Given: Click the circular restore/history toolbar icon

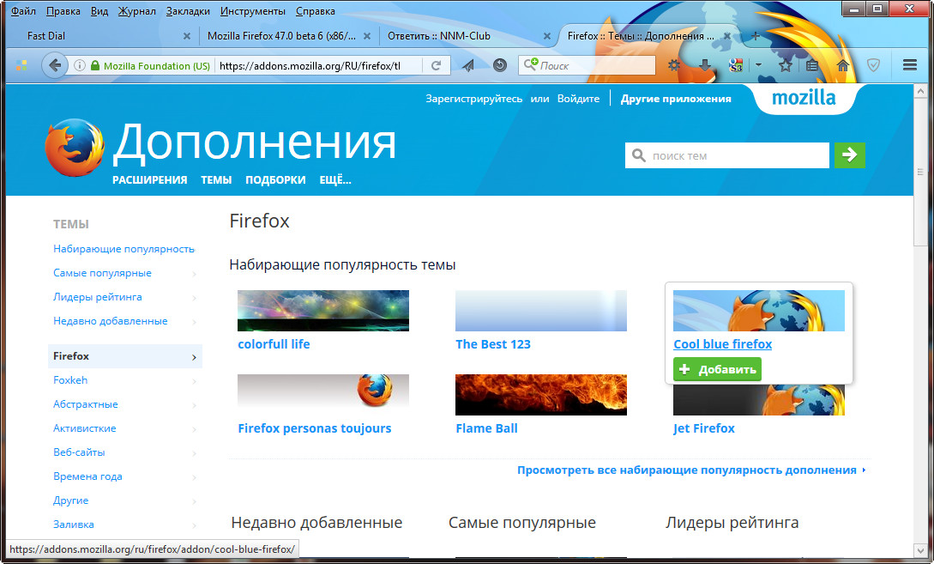Looking at the screenshot, I should coord(500,65).
